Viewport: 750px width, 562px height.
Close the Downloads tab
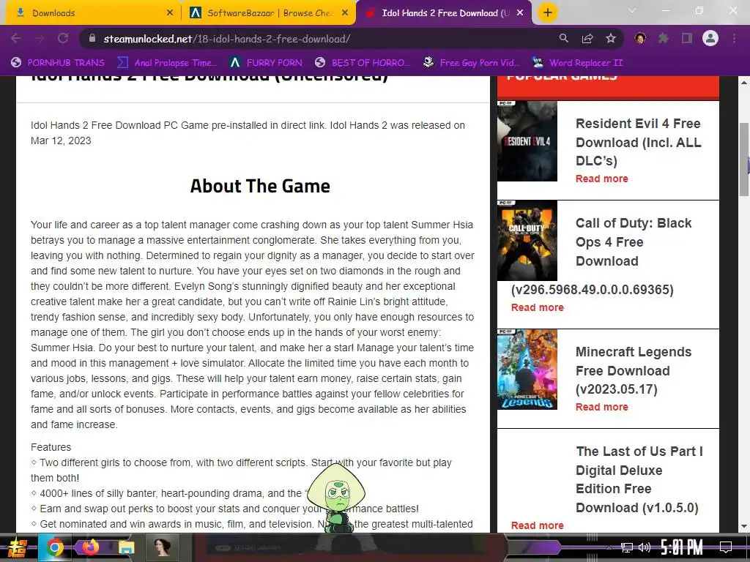(x=170, y=13)
